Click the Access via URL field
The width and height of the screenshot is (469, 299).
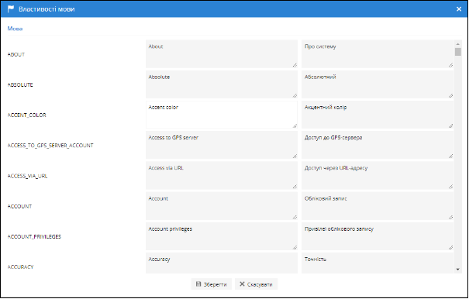pyautogui.click(x=222, y=176)
